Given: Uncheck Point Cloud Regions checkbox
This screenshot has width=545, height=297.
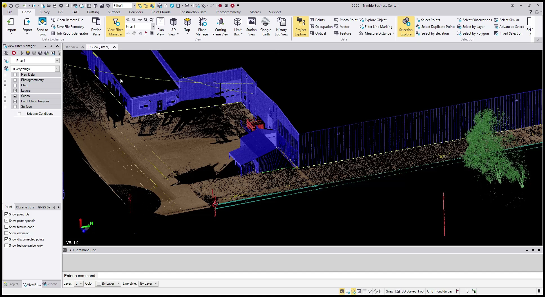Looking at the screenshot, I should point(15,102).
